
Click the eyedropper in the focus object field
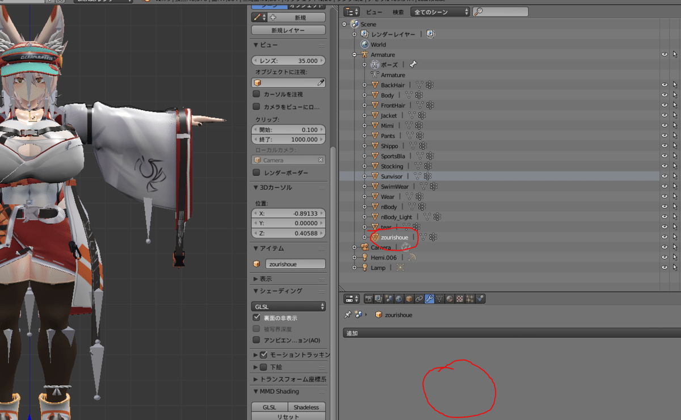click(321, 83)
